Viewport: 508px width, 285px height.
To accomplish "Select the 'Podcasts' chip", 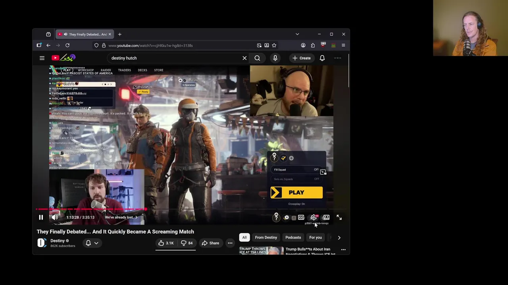I will [293, 237].
